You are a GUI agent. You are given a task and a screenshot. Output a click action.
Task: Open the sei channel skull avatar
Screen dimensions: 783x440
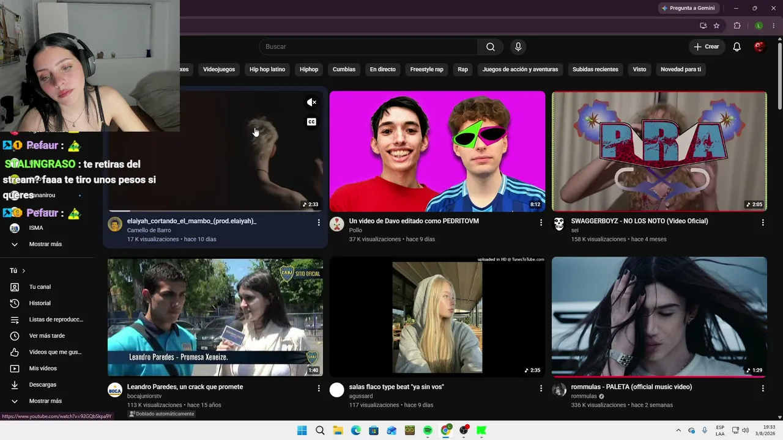pos(559,224)
